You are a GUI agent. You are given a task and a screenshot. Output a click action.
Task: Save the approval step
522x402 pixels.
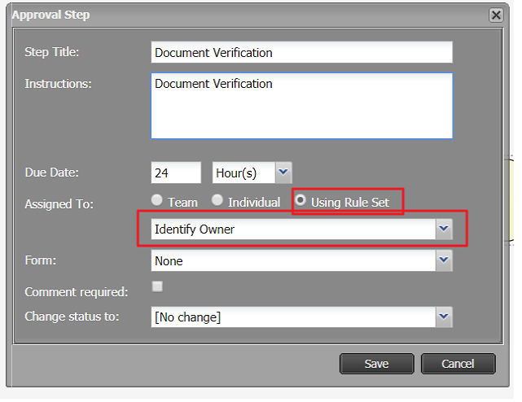(377, 364)
